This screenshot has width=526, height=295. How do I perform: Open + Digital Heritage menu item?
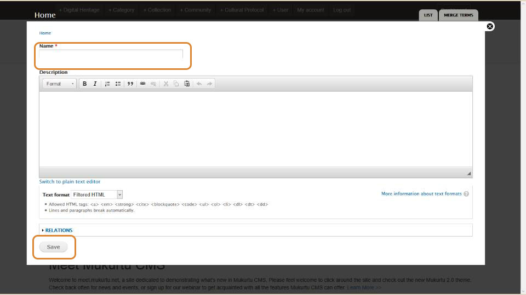79,10
